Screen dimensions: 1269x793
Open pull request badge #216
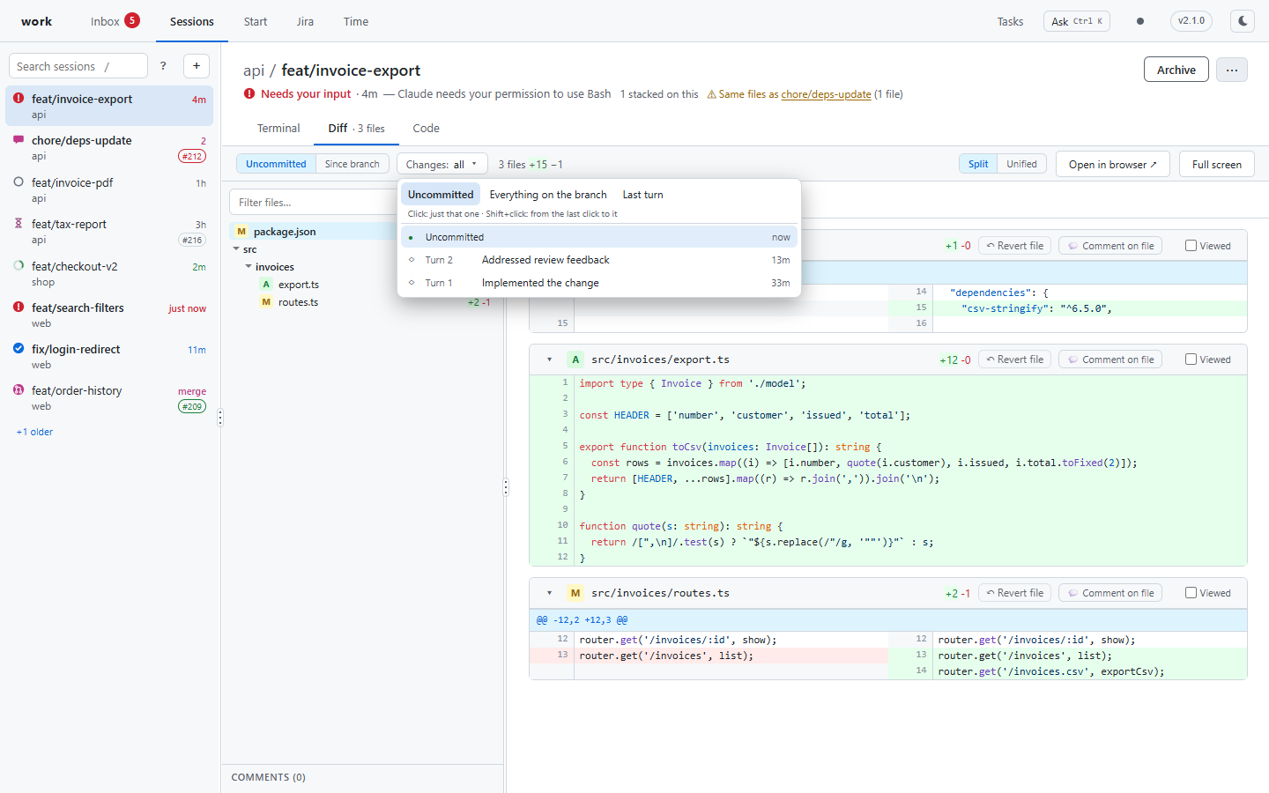(192, 240)
